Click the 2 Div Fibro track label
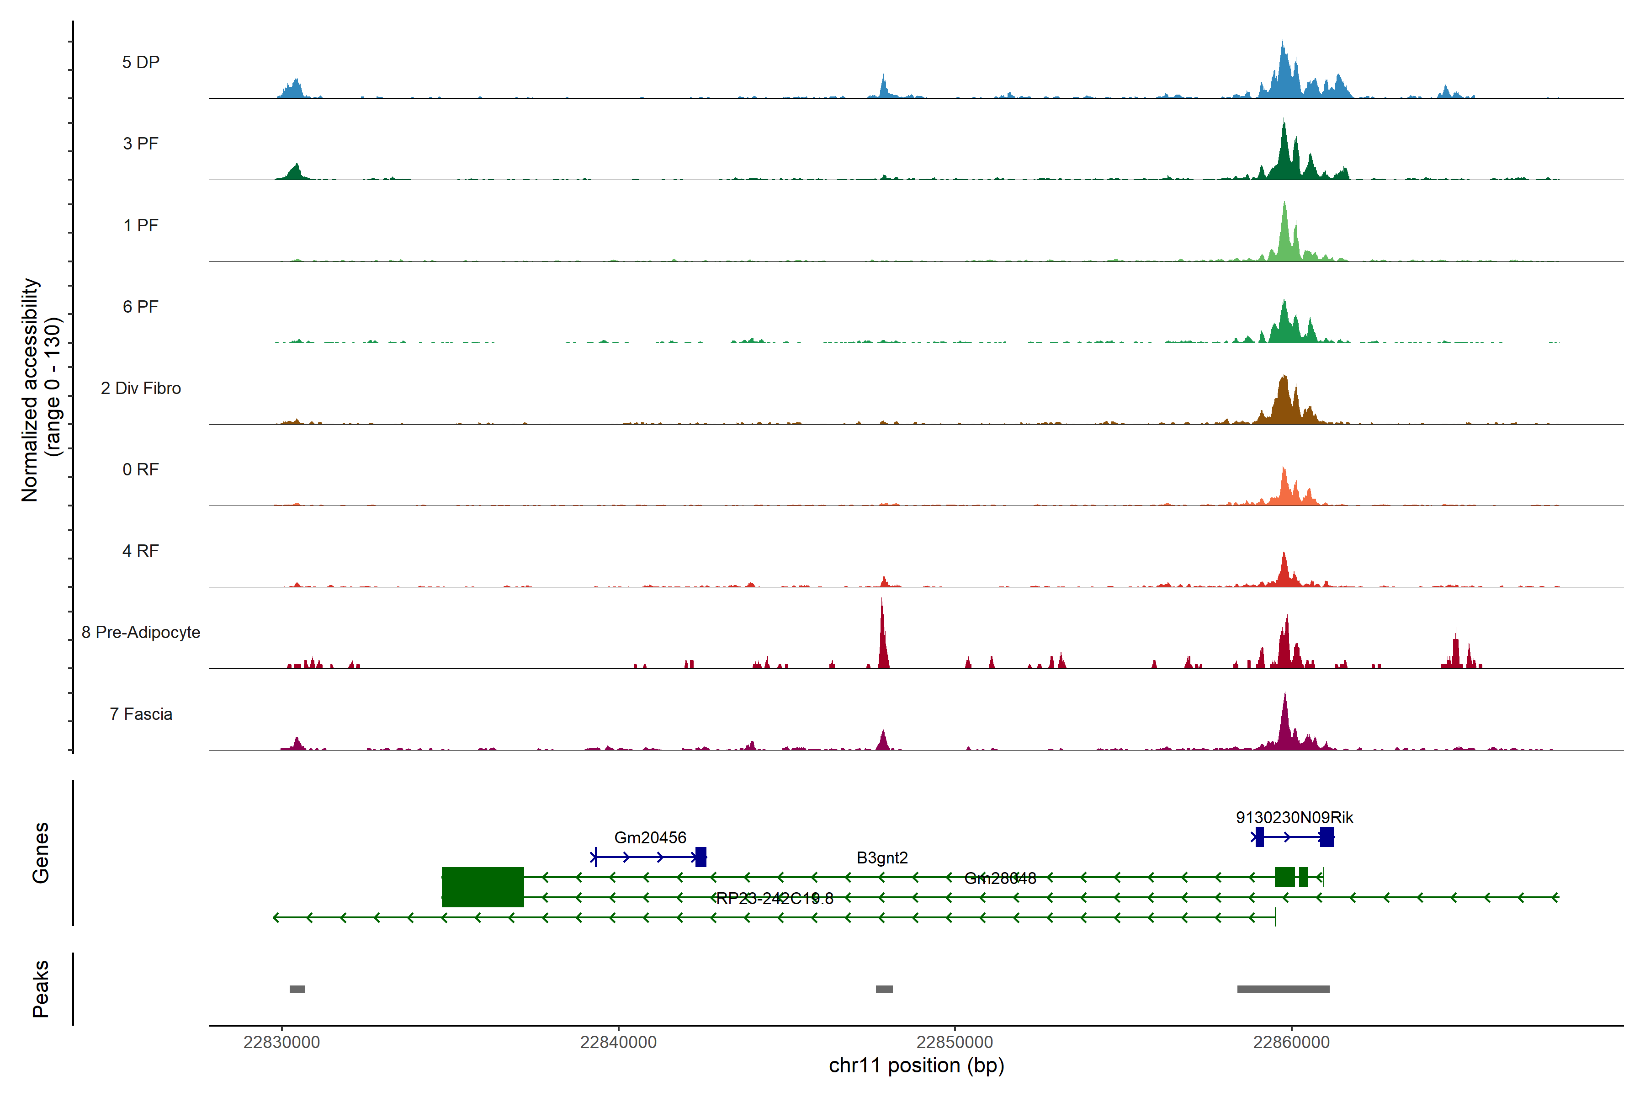The width and height of the screenshot is (1645, 1097). (141, 388)
